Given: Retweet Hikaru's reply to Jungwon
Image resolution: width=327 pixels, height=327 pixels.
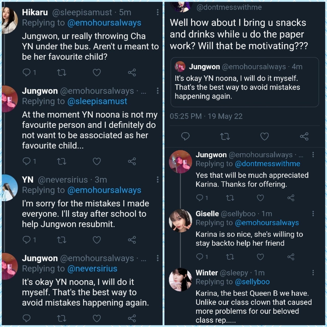Looking at the screenshot, I should [x=62, y=73].
